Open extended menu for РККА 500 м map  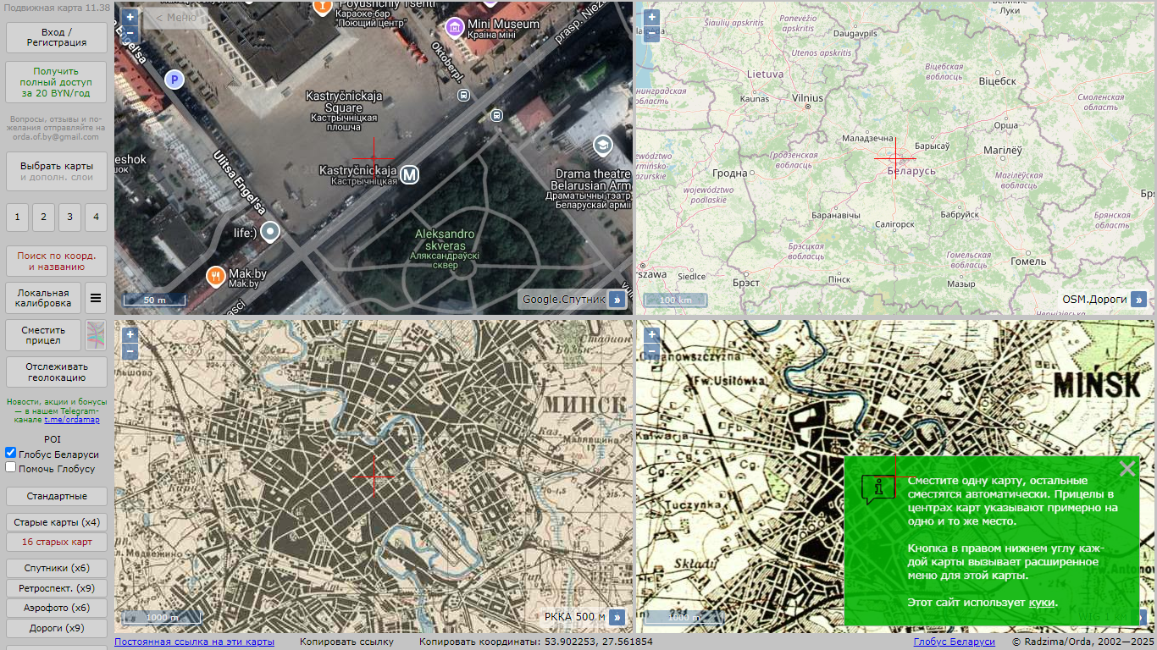pos(617,617)
